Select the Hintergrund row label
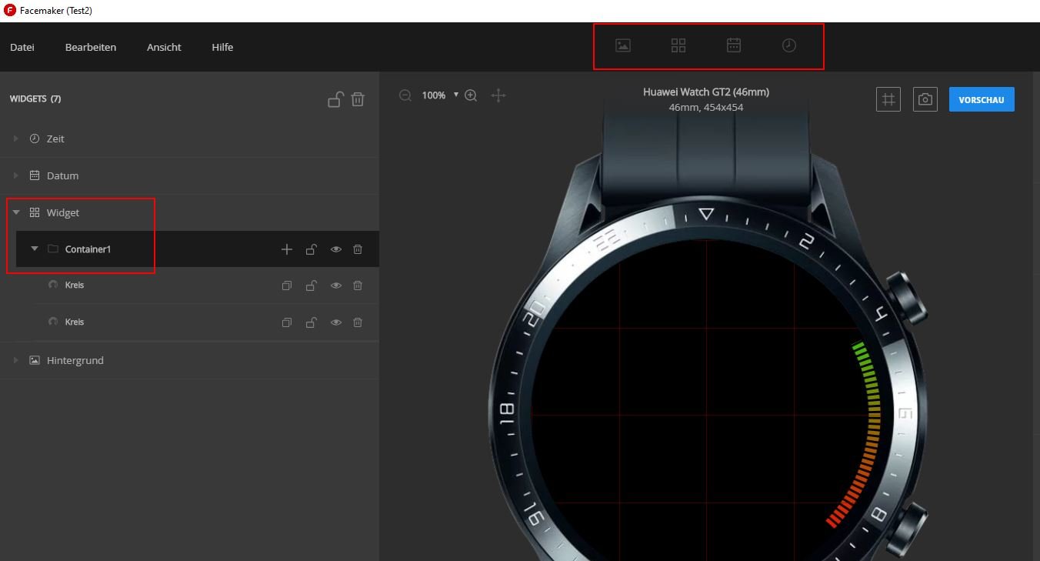This screenshot has height=561, width=1040. pos(75,360)
